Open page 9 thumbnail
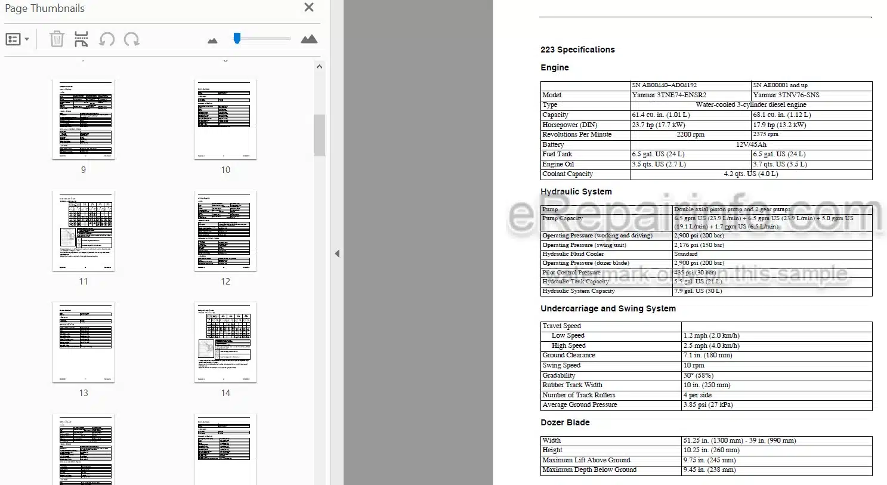This screenshot has height=485, width=887. coord(84,119)
